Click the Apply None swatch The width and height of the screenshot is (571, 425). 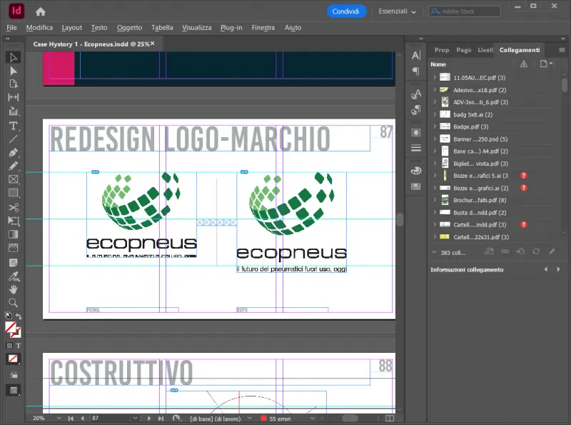[13, 359]
